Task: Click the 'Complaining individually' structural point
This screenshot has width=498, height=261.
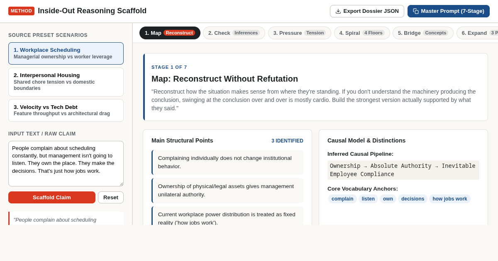Action: (227, 162)
